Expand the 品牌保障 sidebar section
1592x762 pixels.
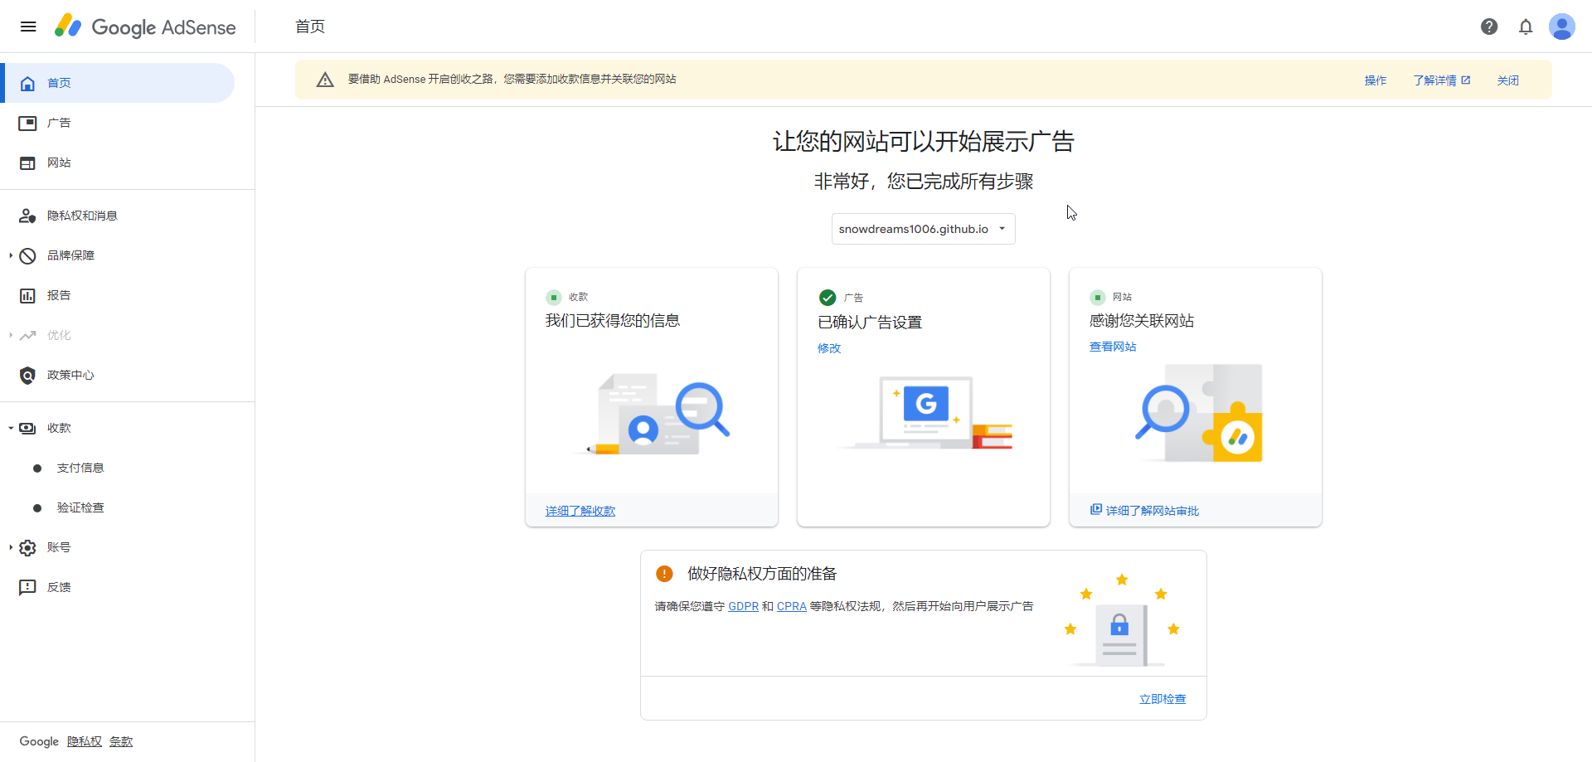tap(11, 255)
